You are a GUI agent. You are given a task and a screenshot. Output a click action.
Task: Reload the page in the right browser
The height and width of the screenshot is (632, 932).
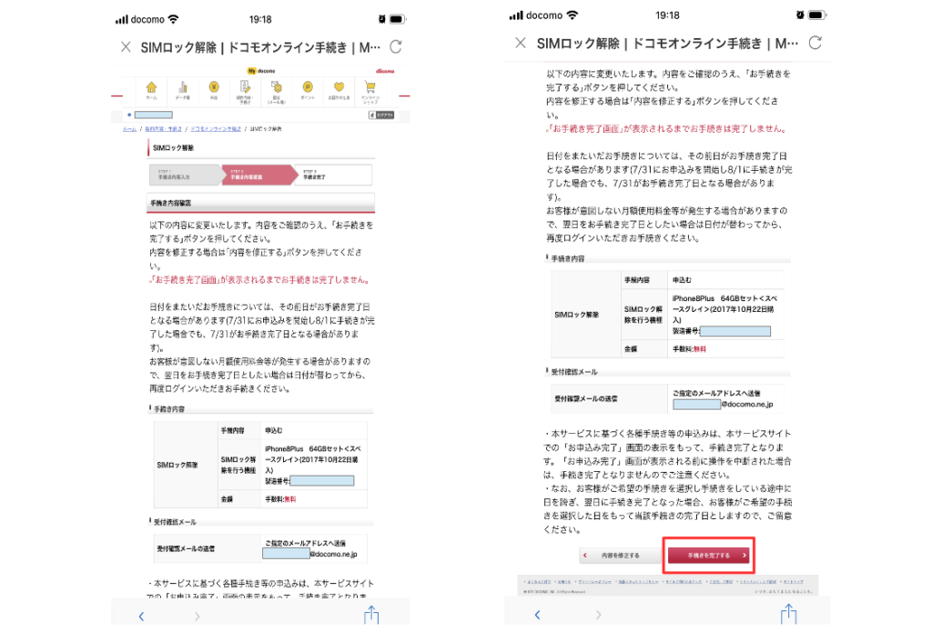tap(815, 43)
